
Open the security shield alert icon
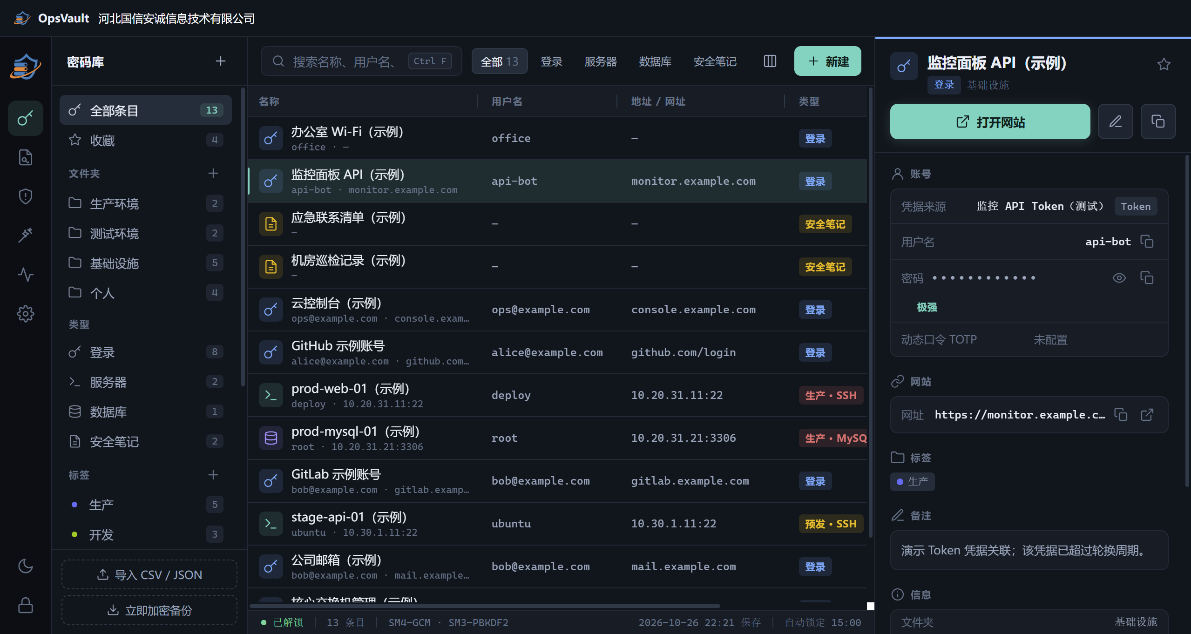pos(26,196)
